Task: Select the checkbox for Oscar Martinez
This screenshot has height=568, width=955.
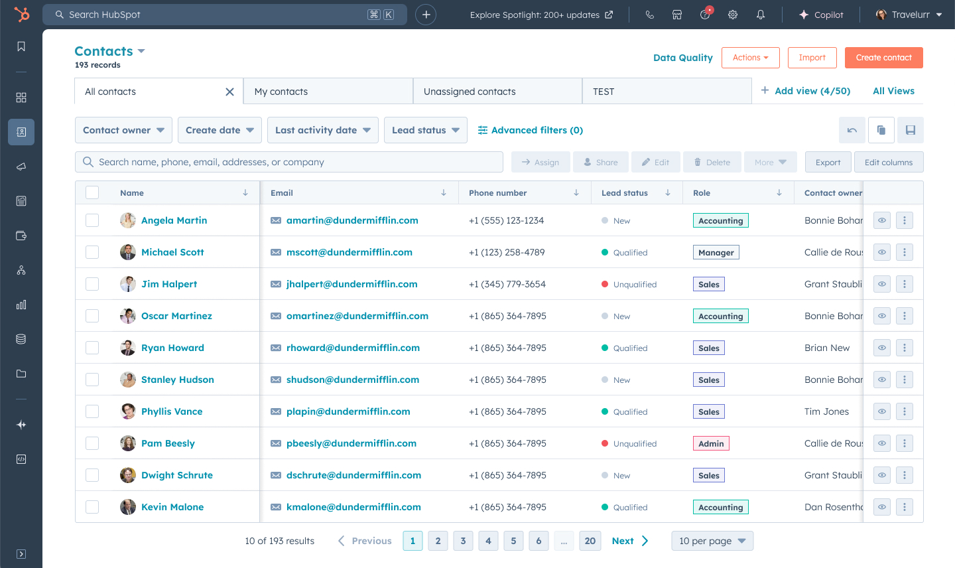Action: pyautogui.click(x=92, y=316)
